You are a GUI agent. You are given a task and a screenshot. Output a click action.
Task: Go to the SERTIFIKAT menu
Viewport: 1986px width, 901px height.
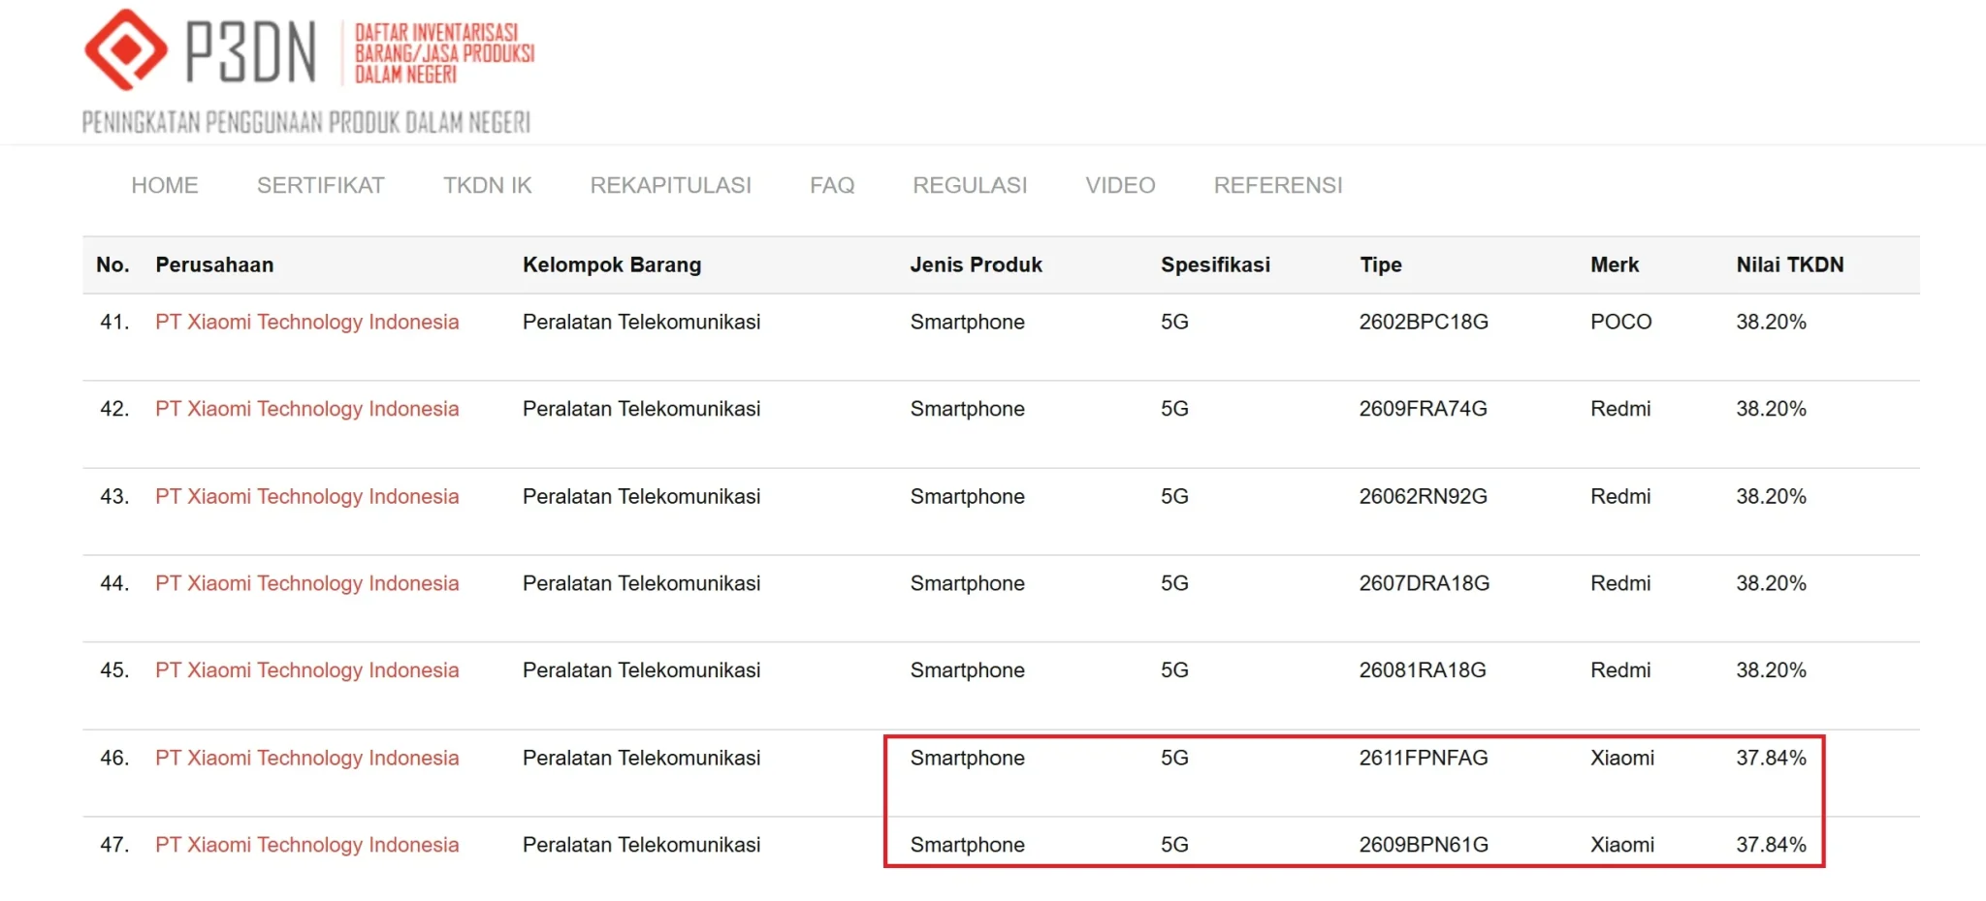pyautogui.click(x=321, y=185)
